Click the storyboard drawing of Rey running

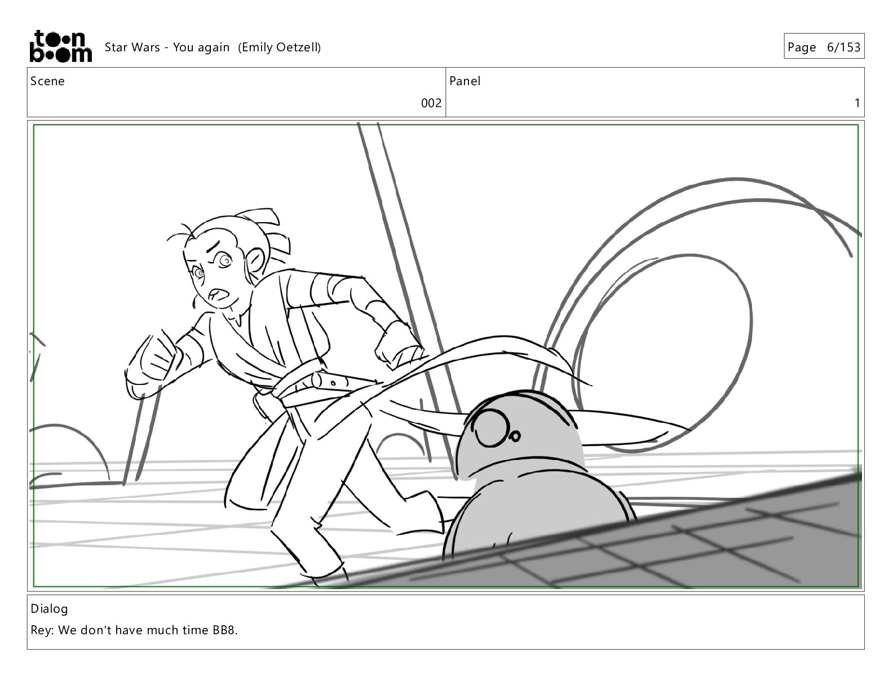(446, 356)
